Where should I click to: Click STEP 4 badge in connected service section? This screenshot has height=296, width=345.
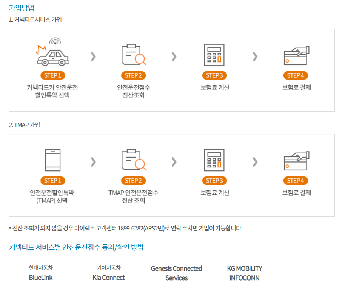(296, 75)
